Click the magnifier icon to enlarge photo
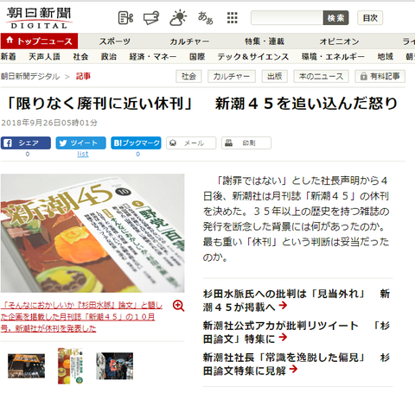Viewport: 415px width, 393px height. 178,306
